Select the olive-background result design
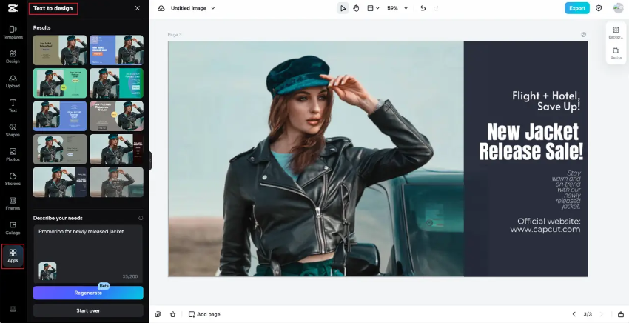Viewport: 629px width, 323px height. pos(60,50)
